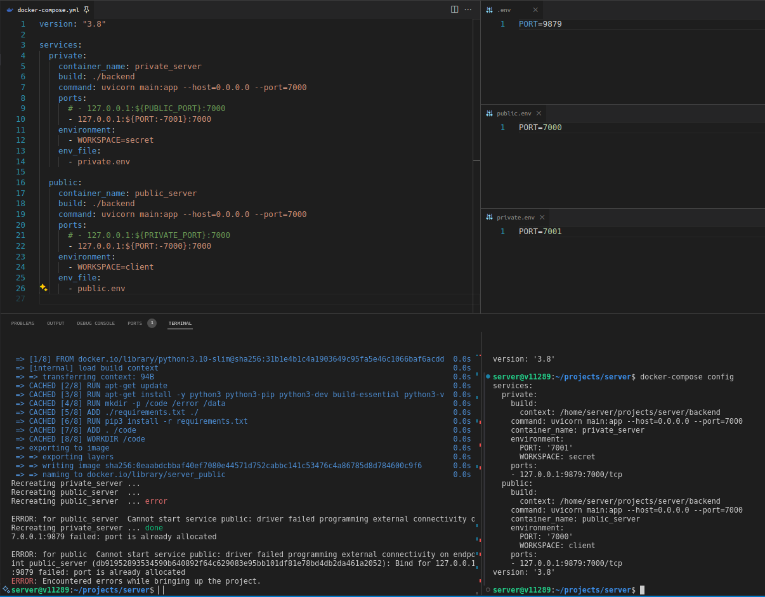765x597 pixels.
Task: Split the editor with the split icon
Action: tap(454, 10)
